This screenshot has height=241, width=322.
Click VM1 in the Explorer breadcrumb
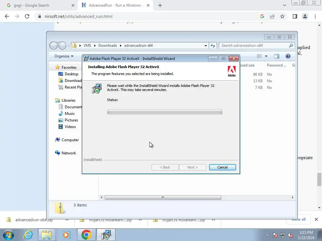click(87, 46)
